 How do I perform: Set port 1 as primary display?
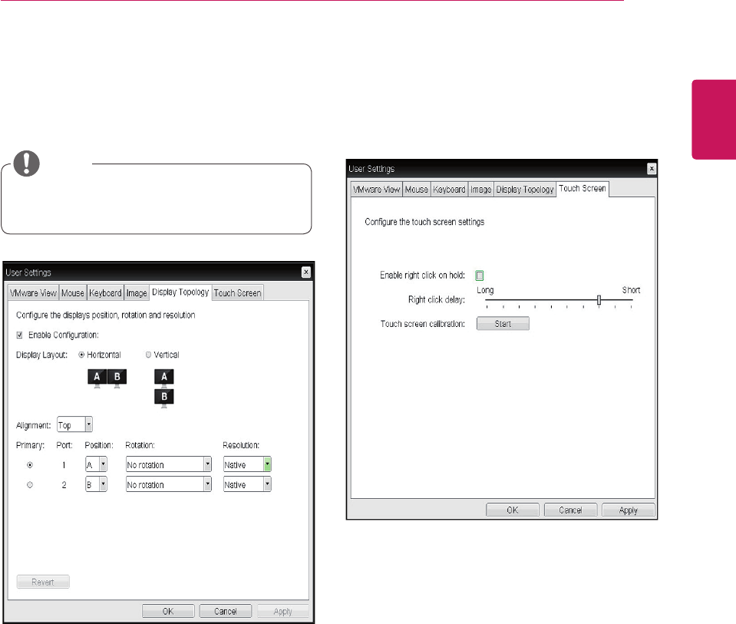tap(30, 465)
